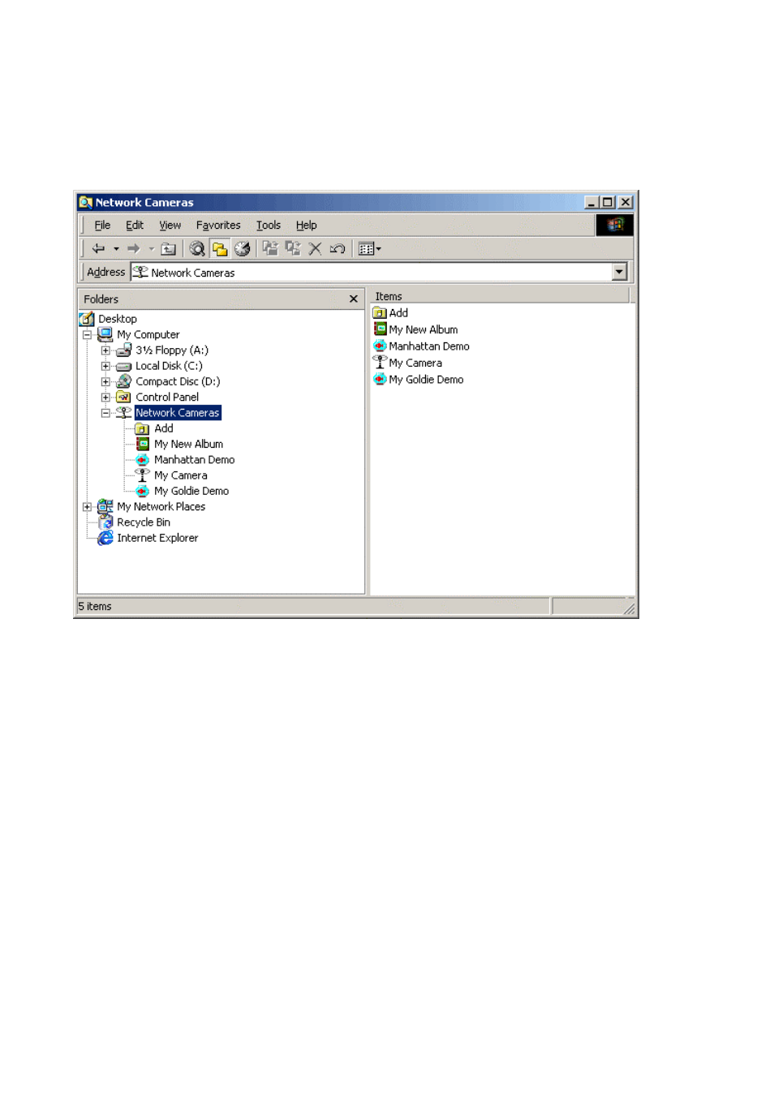
Task: Collapse the My Computer tree node
Action: 87,335
